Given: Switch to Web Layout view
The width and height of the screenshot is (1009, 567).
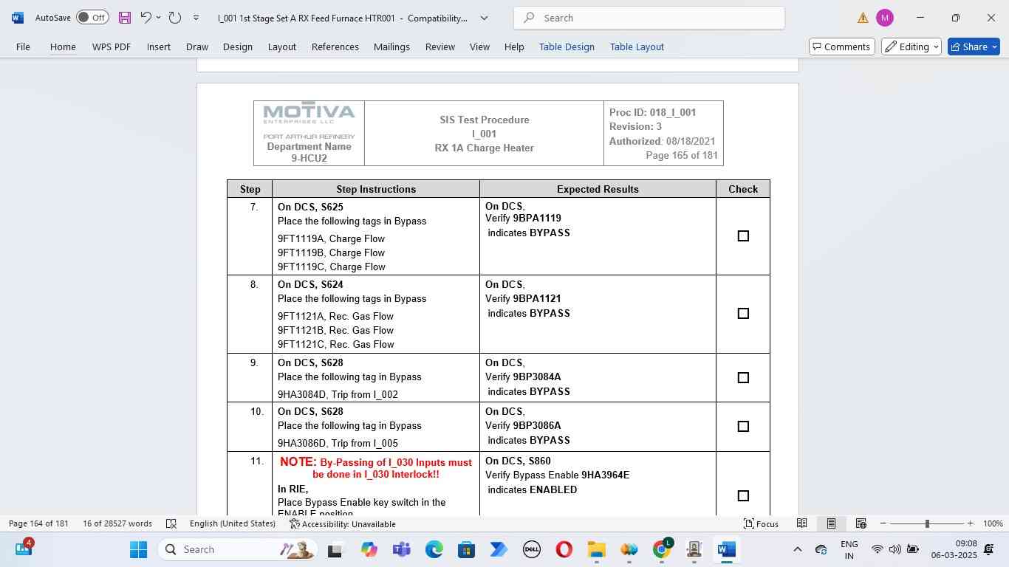Looking at the screenshot, I should (861, 523).
